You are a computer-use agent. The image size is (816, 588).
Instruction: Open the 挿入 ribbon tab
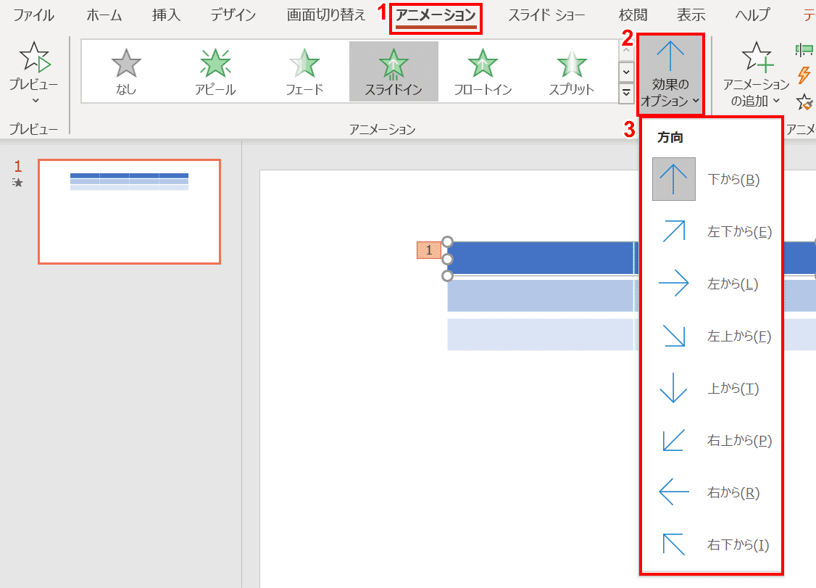click(167, 15)
